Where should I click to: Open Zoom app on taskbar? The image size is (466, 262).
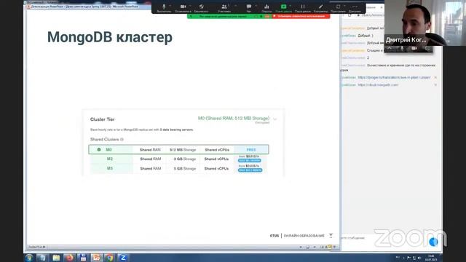point(123,258)
